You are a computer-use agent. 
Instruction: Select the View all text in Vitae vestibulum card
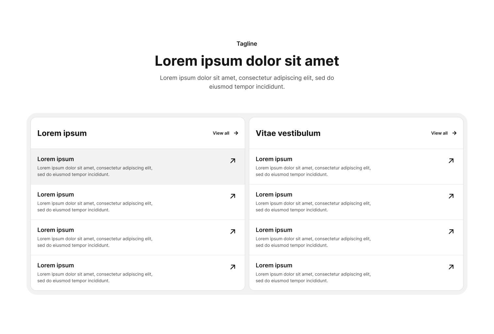439,133
